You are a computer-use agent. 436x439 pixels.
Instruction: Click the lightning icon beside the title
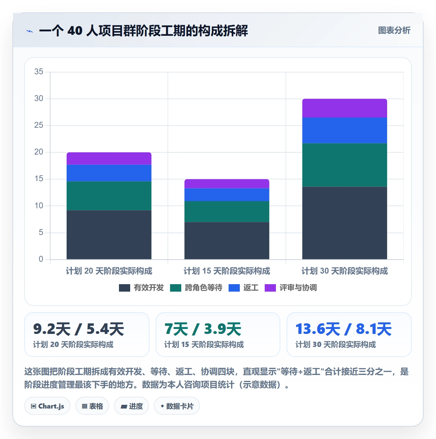point(30,31)
